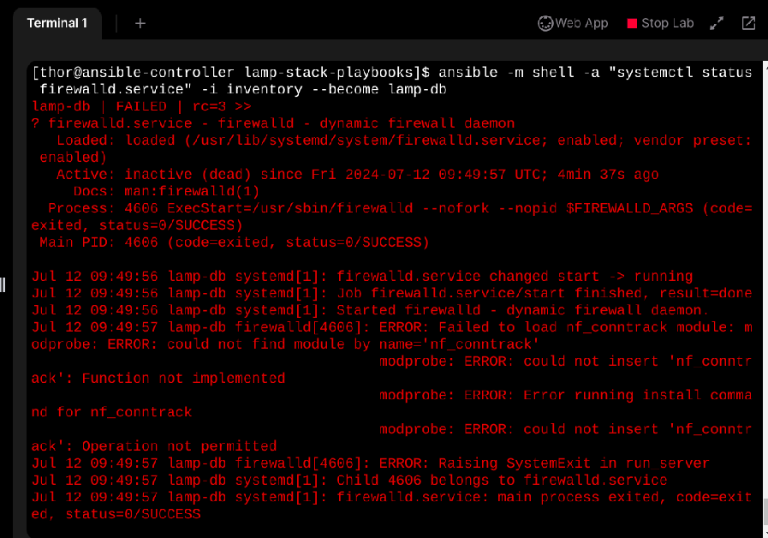
Task: Click the red Stop Lab square icon
Action: coord(633,23)
